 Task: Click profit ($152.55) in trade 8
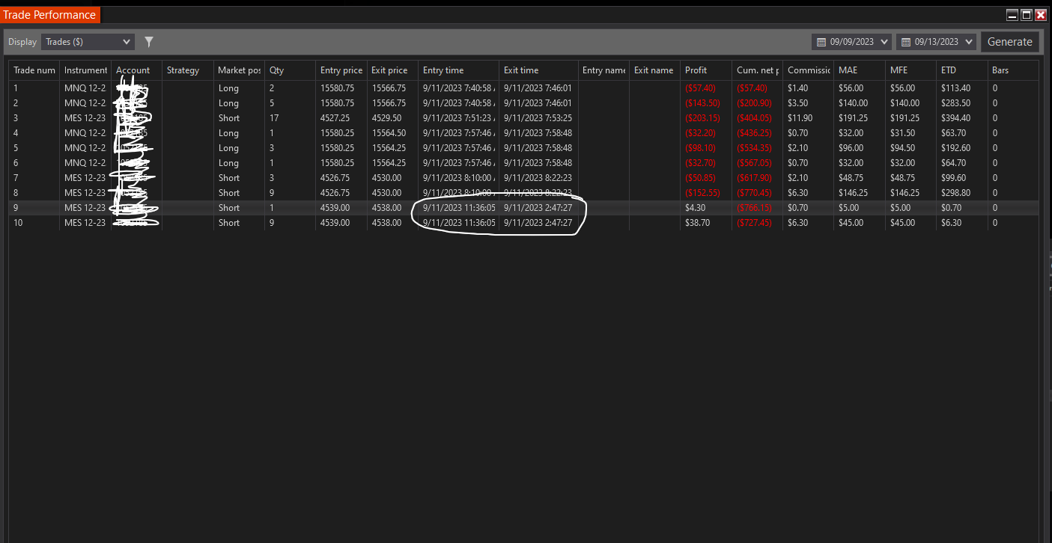point(702,193)
